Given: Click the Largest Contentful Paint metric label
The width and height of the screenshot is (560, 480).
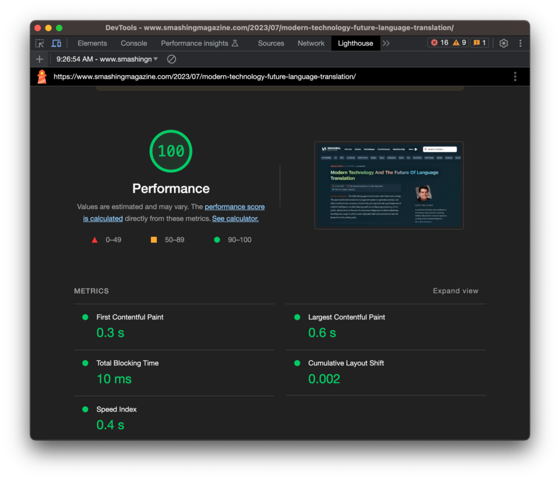Looking at the screenshot, I should (x=346, y=317).
